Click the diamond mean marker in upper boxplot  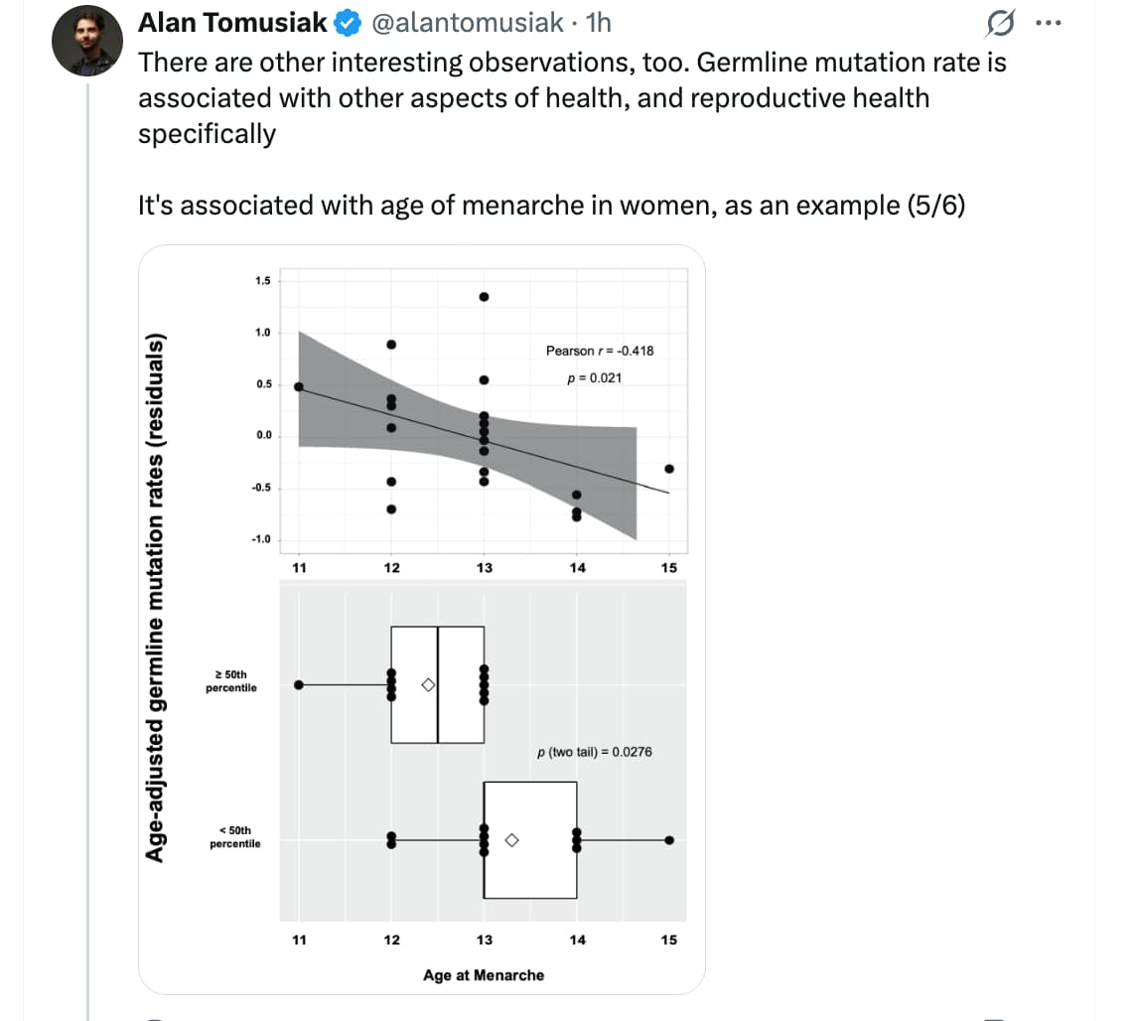427,685
